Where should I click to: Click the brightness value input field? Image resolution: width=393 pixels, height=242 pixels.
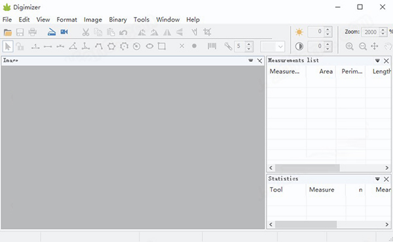pyautogui.click(x=316, y=32)
